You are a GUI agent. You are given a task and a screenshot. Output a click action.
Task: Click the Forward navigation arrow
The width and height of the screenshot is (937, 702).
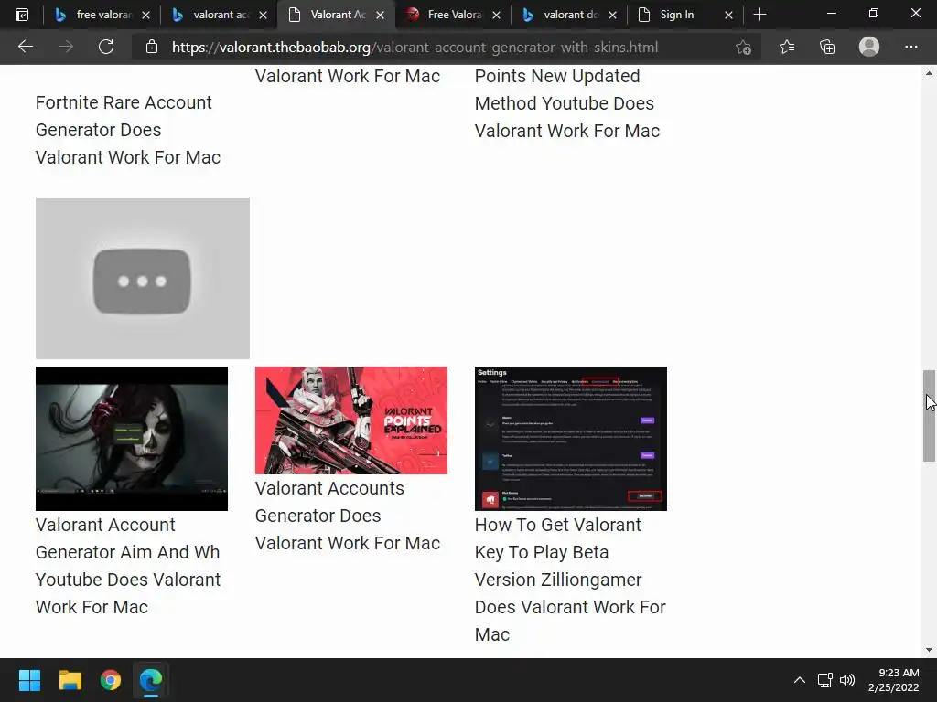point(66,47)
